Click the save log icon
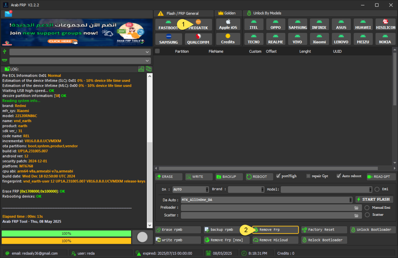Viewport: 398px width, 258px height. (x=141, y=69)
